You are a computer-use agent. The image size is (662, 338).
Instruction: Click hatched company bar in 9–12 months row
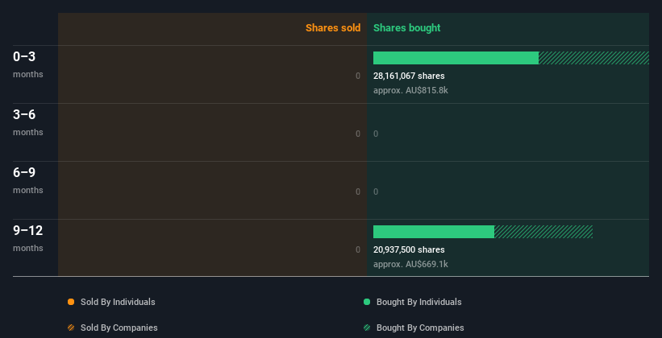click(543, 232)
